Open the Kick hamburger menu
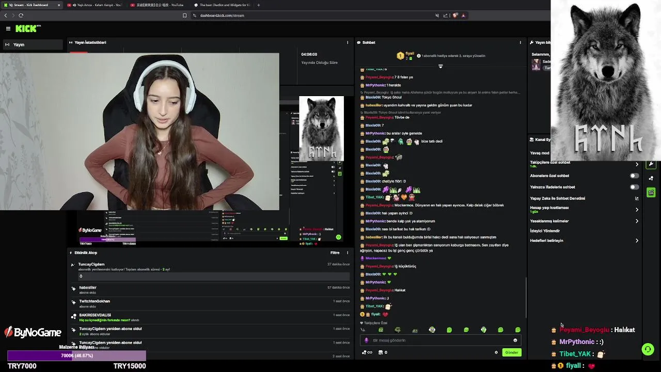The height and width of the screenshot is (372, 661). [x=8, y=29]
